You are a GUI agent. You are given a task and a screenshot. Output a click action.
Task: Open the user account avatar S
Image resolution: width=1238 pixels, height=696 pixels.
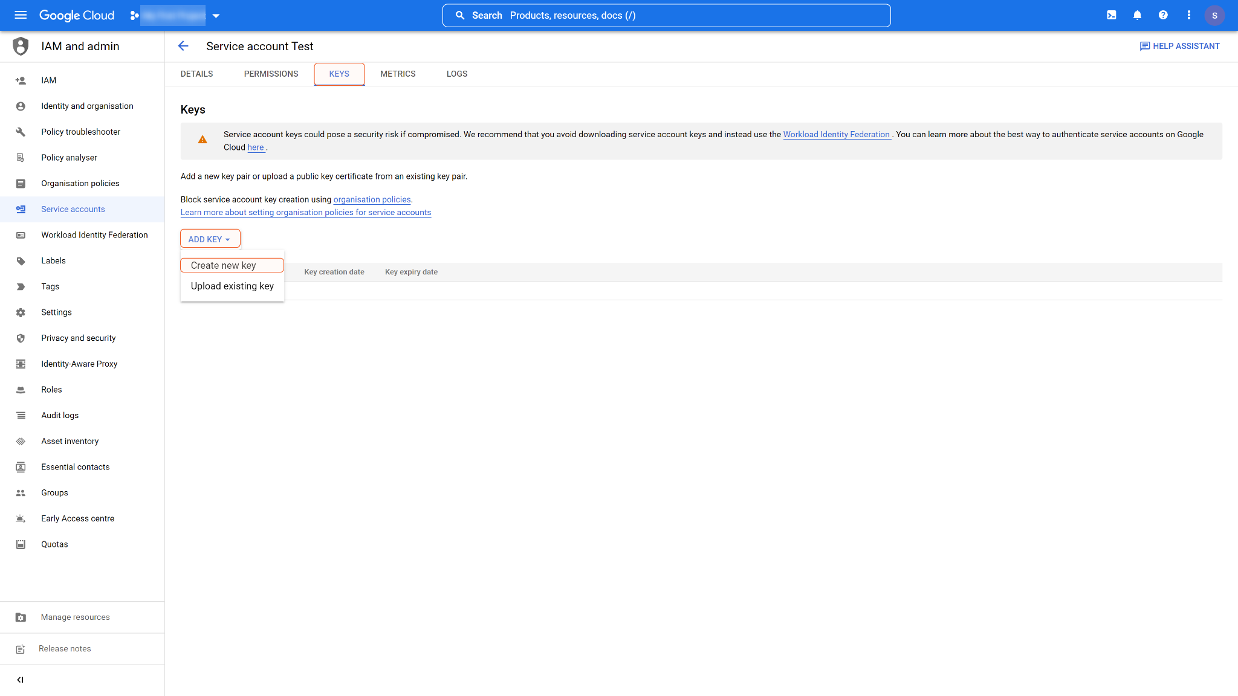pyautogui.click(x=1214, y=15)
